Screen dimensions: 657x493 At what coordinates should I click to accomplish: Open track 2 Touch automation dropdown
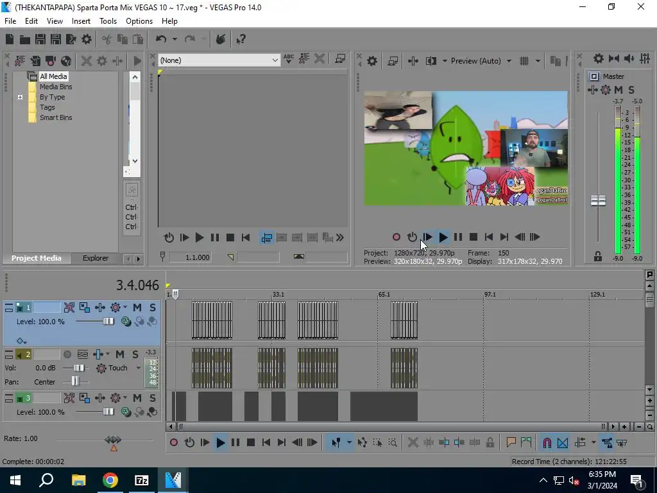pyautogui.click(x=139, y=368)
